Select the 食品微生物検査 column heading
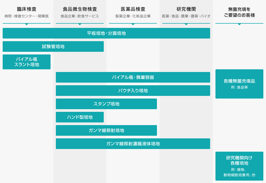Screen dimensions: 266x183 80,9
